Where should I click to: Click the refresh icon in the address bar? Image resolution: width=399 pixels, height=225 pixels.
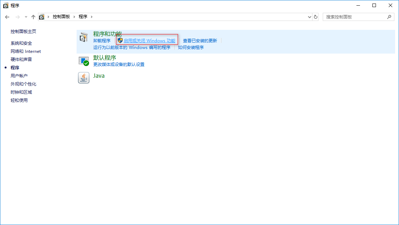pyautogui.click(x=316, y=16)
